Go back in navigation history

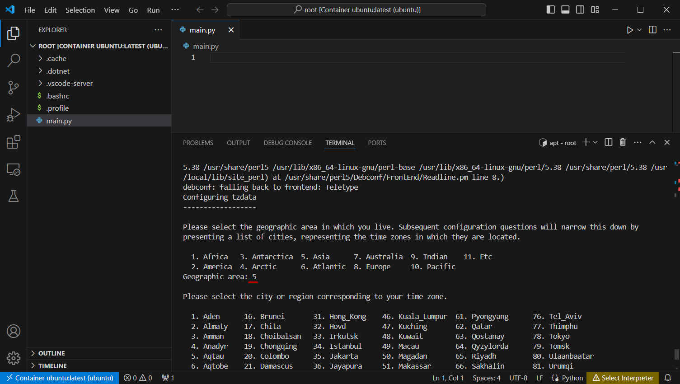(x=200, y=9)
